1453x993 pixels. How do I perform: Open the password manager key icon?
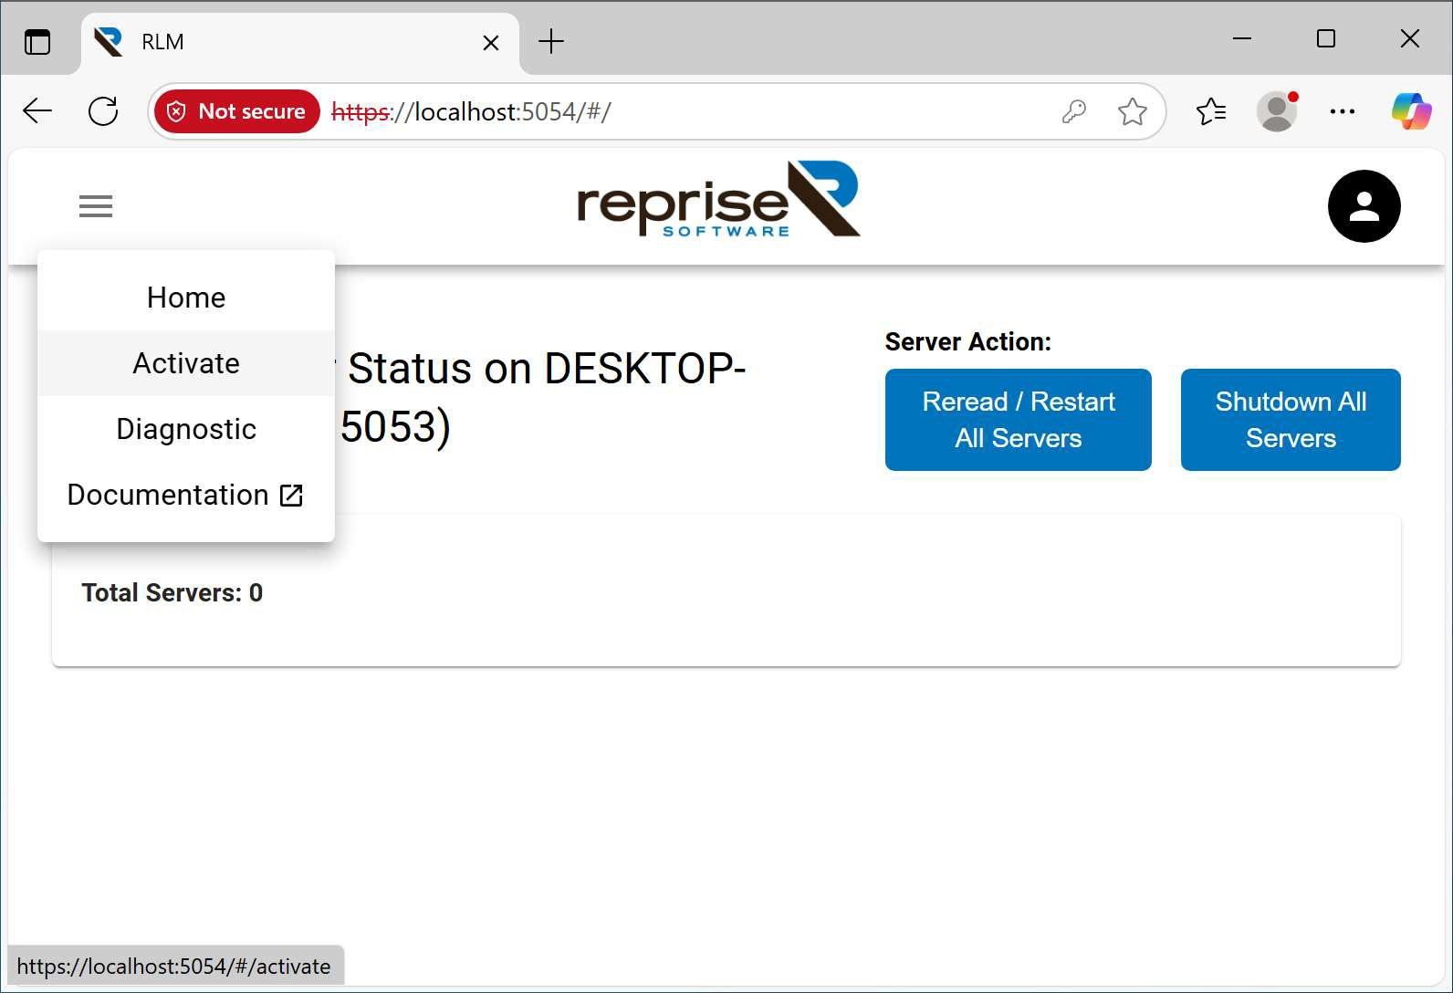coord(1074,111)
